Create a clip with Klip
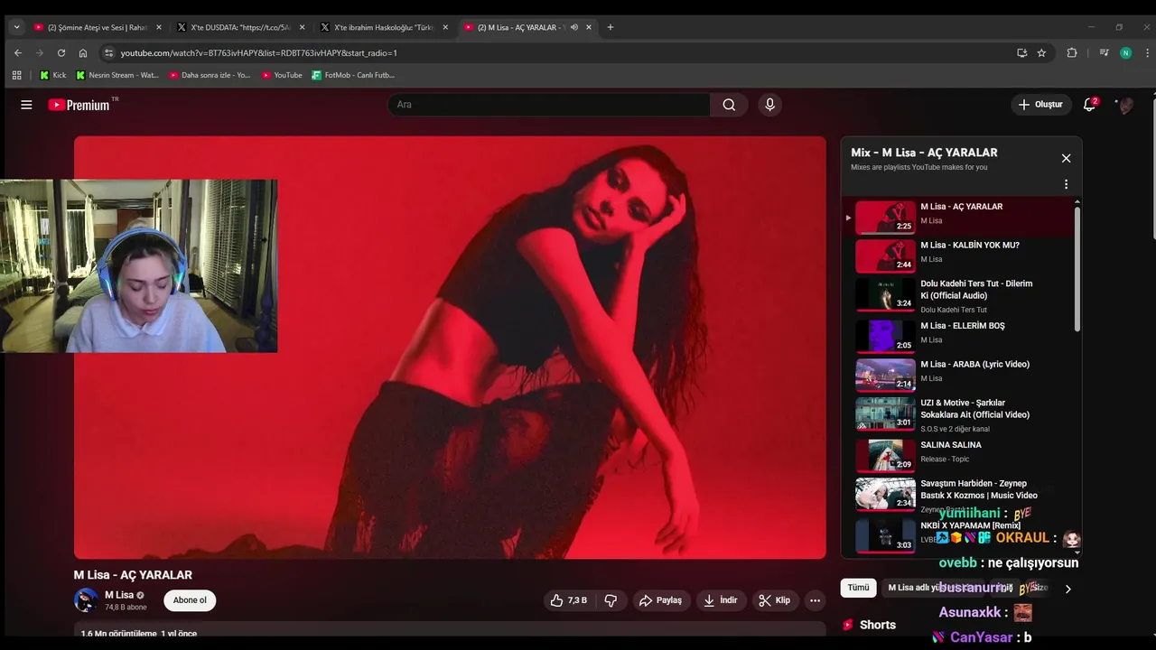The image size is (1156, 650). coord(775,600)
